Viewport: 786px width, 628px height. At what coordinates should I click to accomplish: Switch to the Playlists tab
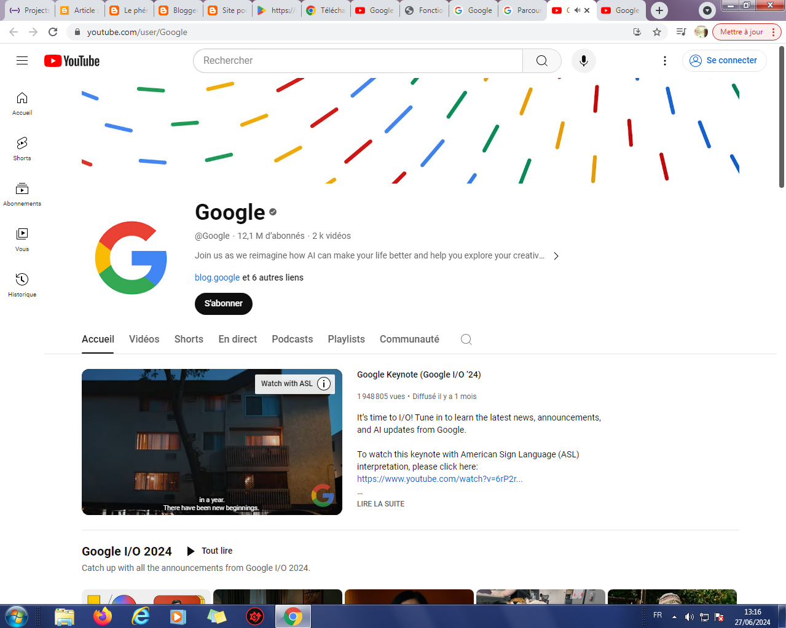tap(346, 339)
